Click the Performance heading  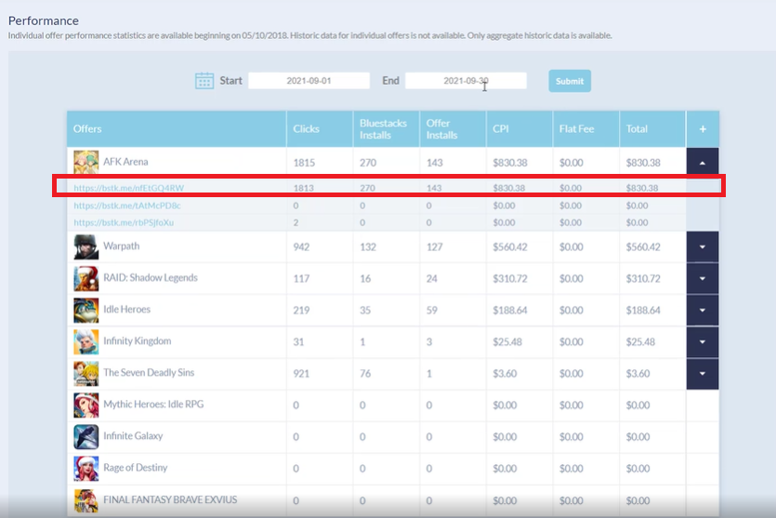pos(44,20)
